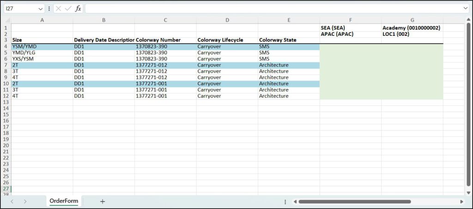Select row 7 header
This screenshot has height=209, width=473.
pos(6,65)
